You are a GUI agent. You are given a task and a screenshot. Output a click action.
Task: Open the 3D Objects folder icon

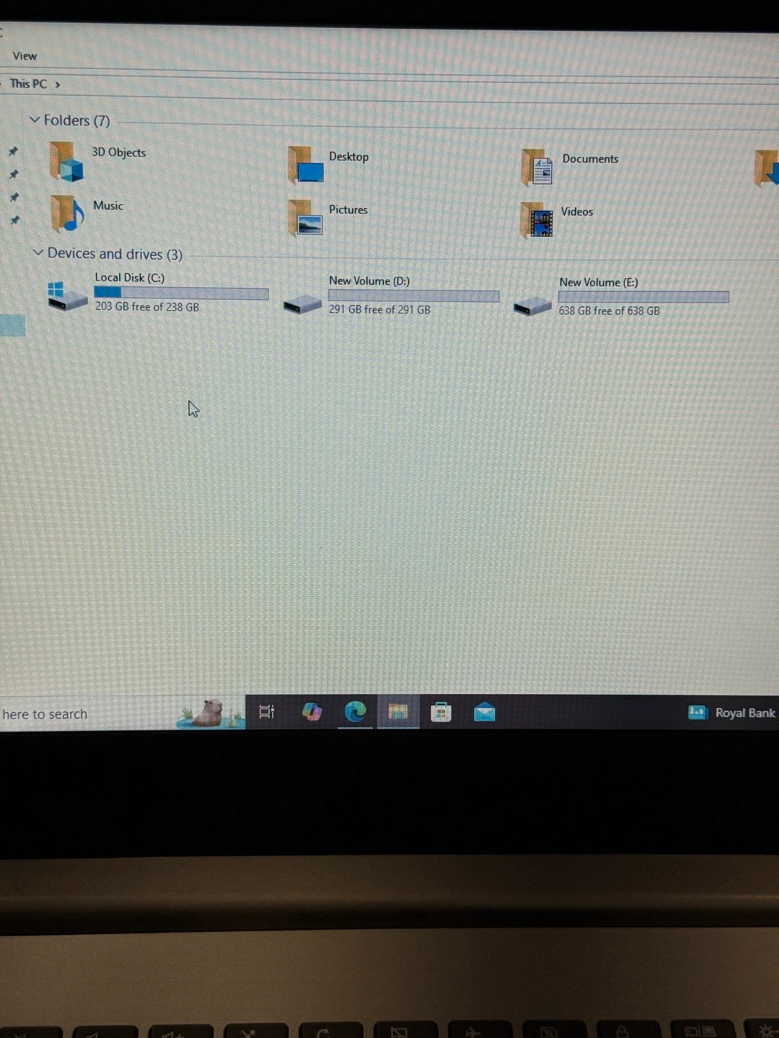[x=66, y=161]
